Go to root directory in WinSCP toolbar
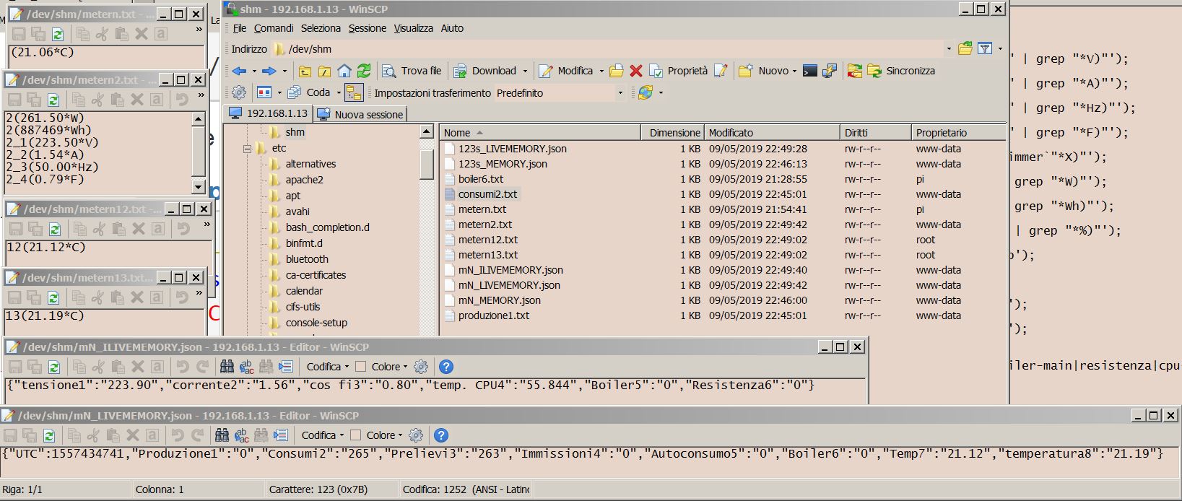This screenshot has height=501, width=1182. [324, 71]
